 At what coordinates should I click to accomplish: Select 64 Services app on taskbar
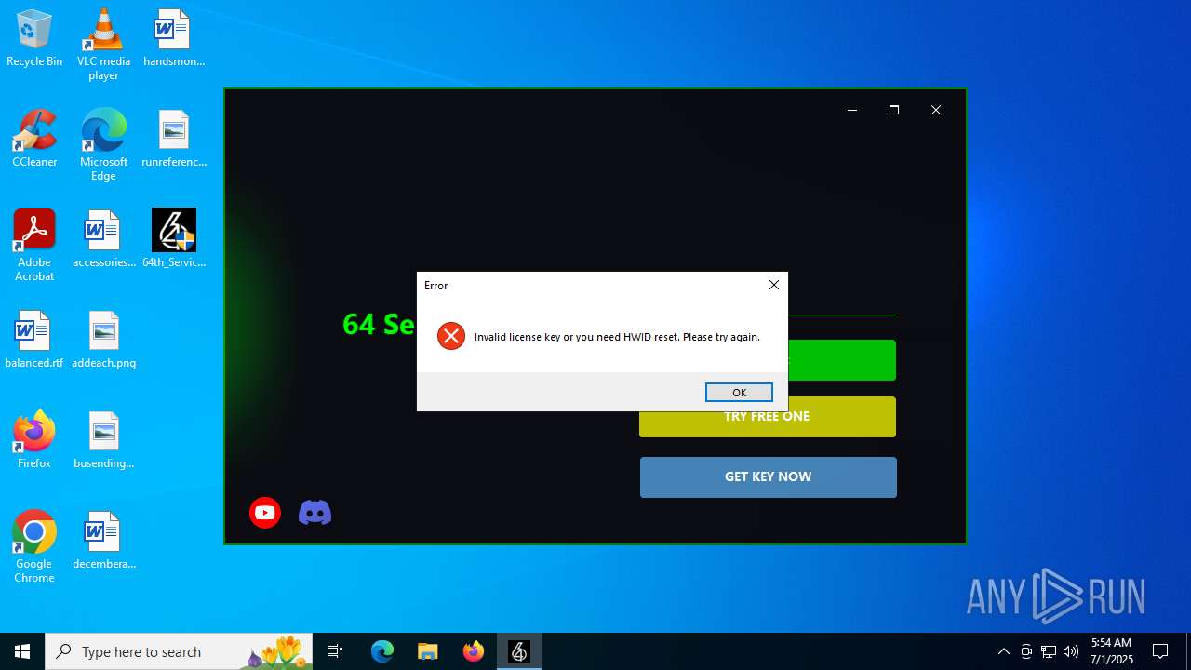click(x=519, y=651)
